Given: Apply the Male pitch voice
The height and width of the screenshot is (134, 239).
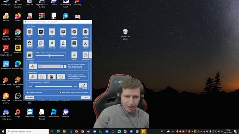Looking at the screenshot, I should (30, 44).
